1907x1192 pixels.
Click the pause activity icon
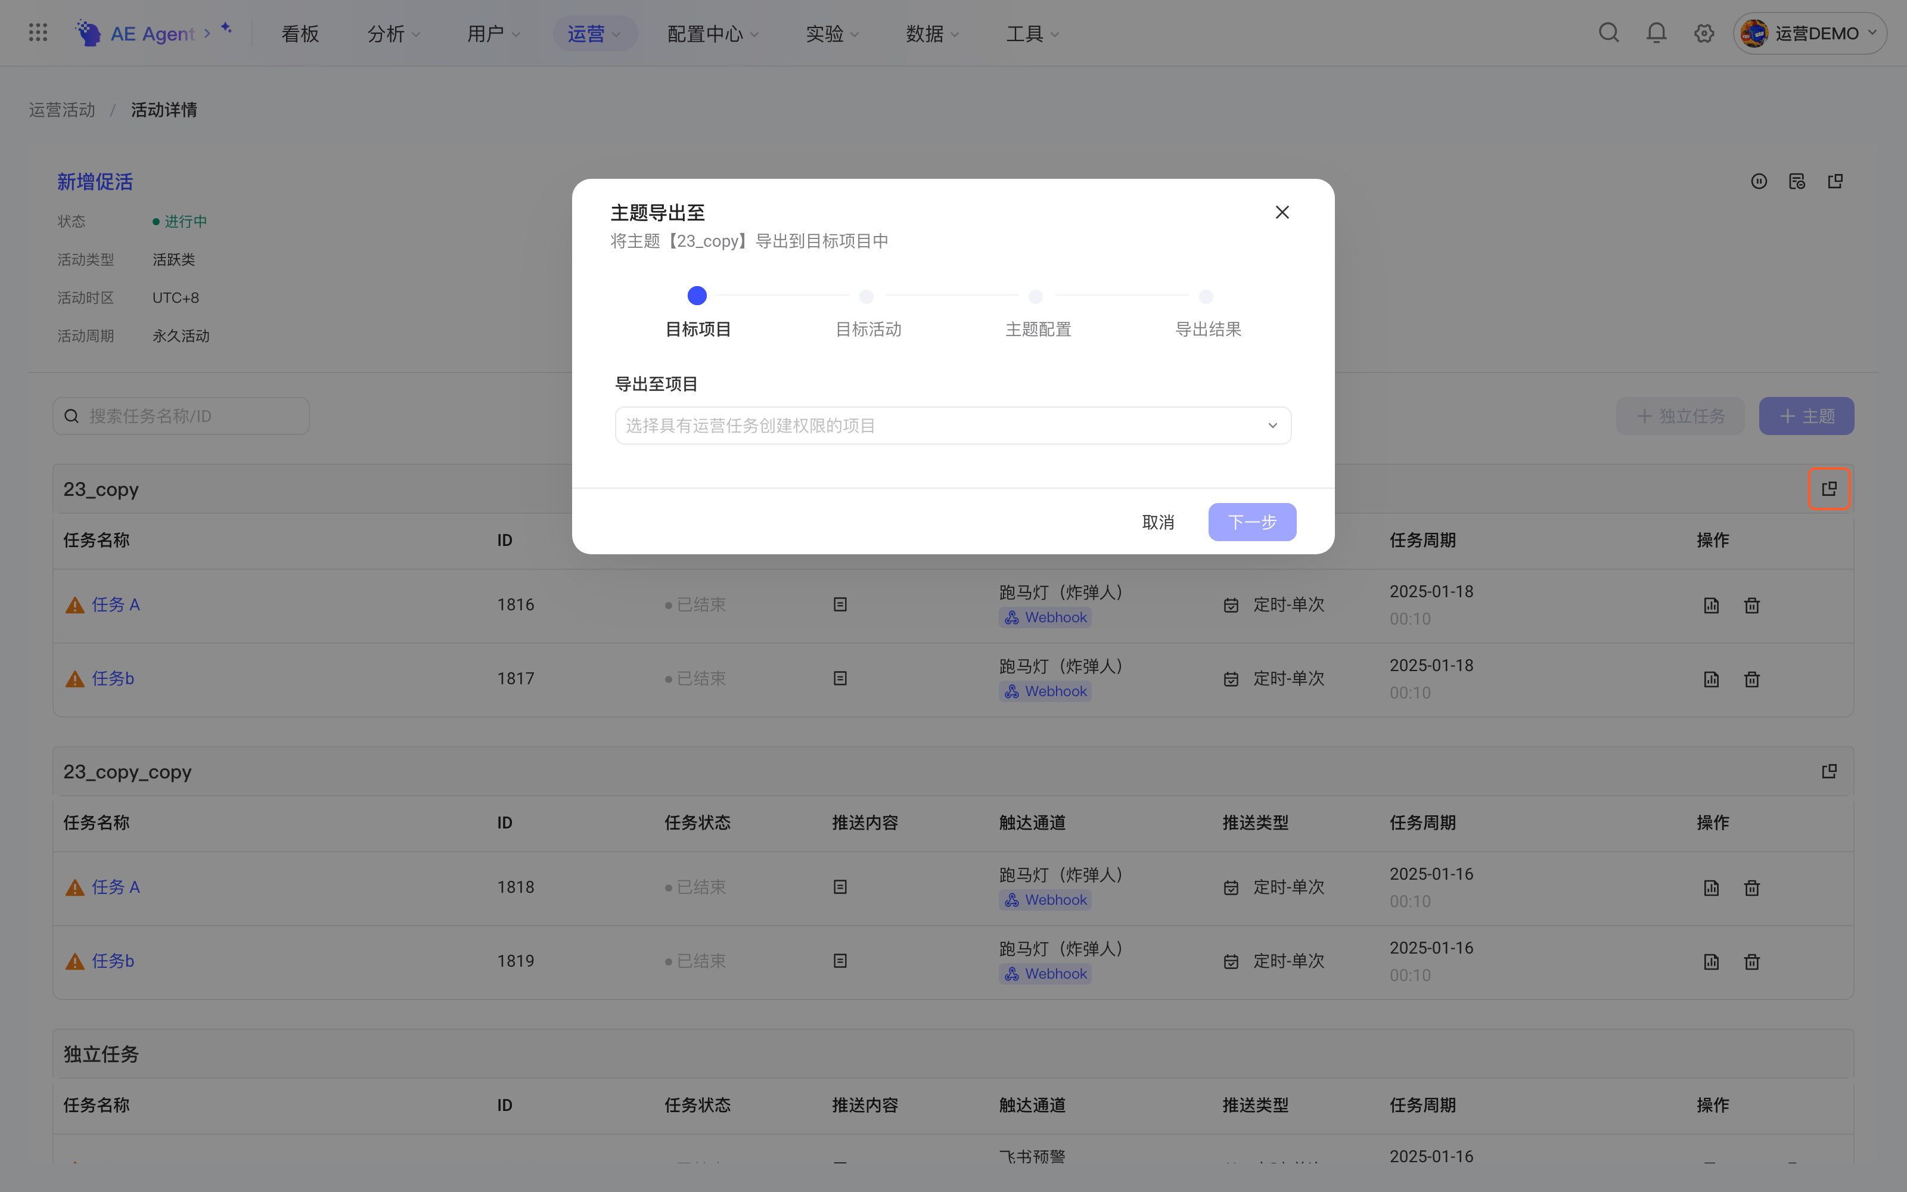1759,181
